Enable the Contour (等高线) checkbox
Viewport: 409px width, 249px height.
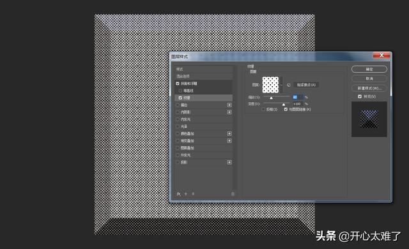click(x=180, y=91)
